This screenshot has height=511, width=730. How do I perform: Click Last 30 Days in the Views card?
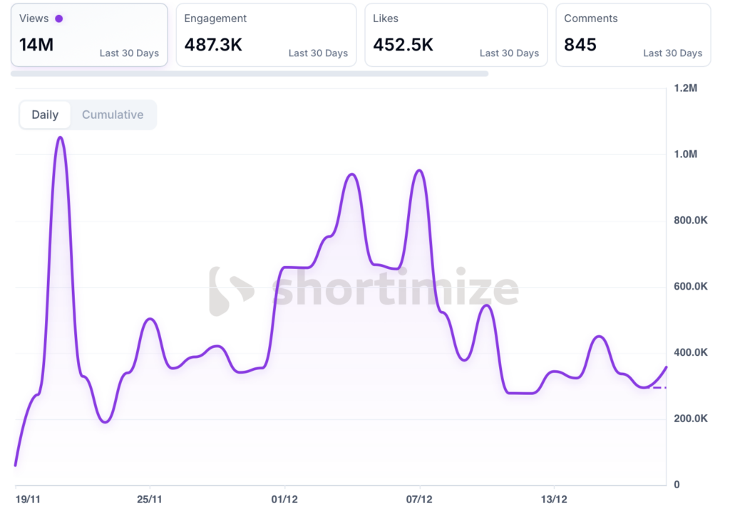click(129, 53)
